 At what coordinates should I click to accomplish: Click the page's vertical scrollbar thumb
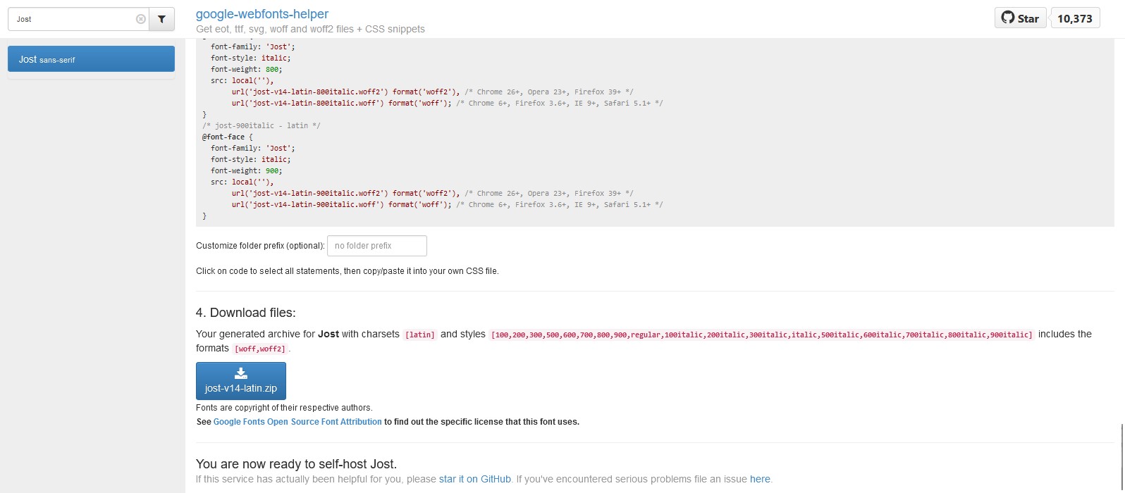1121,458
